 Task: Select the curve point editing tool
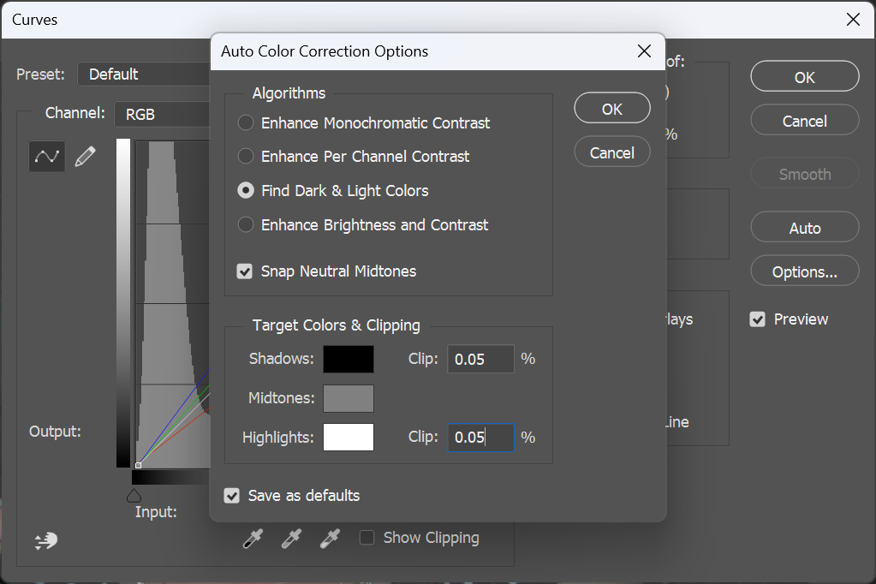tap(47, 156)
